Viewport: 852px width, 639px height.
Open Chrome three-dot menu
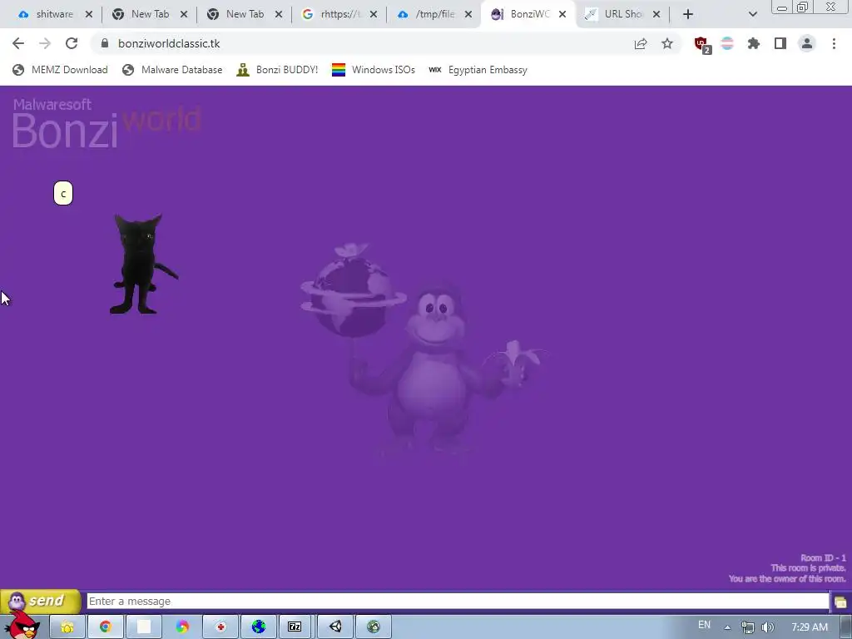click(834, 43)
